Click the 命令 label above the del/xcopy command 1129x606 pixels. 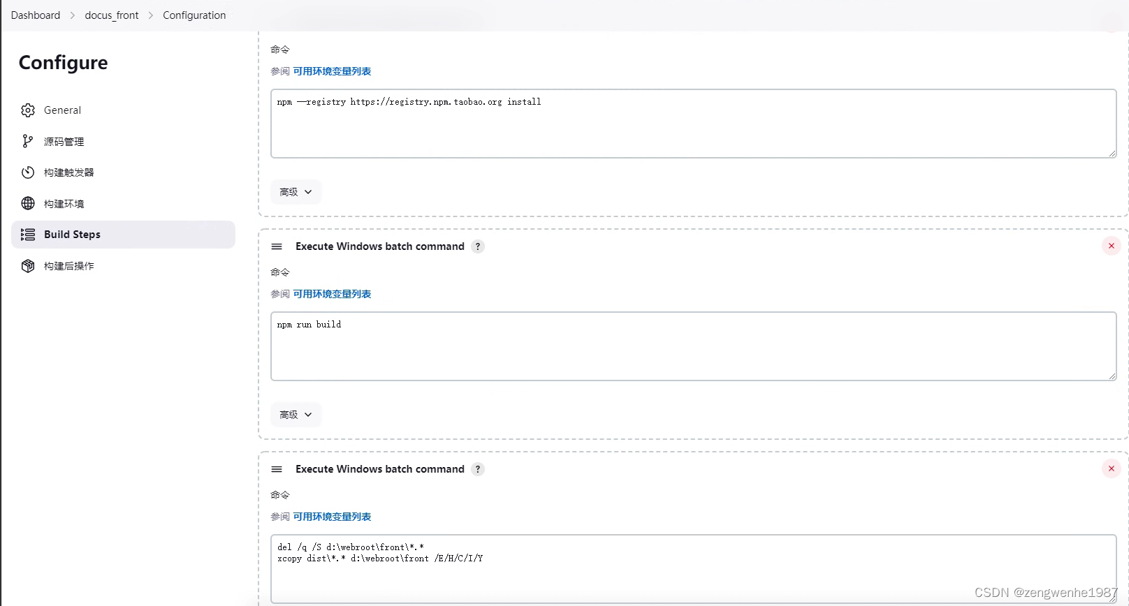(x=280, y=495)
